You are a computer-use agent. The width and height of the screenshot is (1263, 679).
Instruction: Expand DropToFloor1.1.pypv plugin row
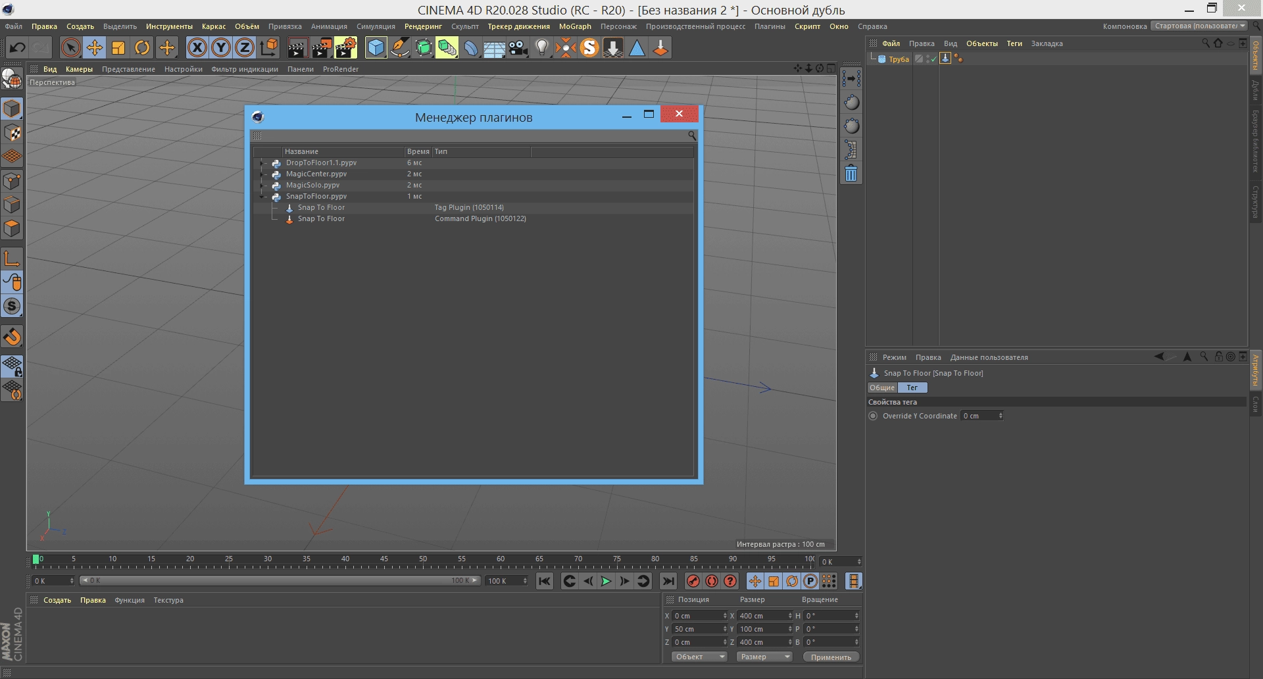pyautogui.click(x=262, y=163)
